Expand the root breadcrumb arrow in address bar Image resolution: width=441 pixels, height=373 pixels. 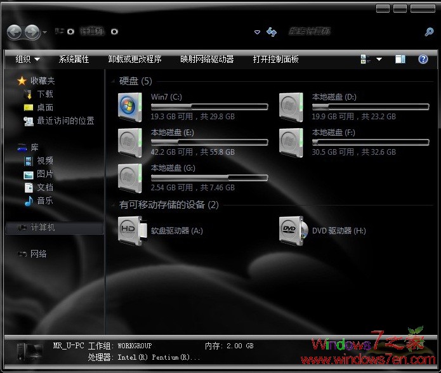pos(70,32)
